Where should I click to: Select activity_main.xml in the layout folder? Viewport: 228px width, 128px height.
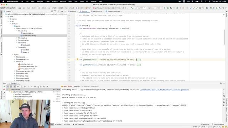point(27,64)
